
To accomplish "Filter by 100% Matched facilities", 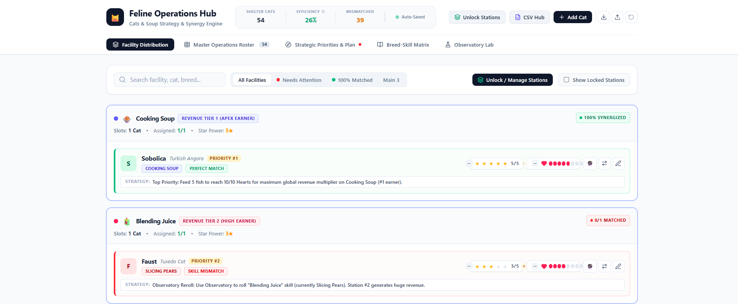I will (352, 80).
